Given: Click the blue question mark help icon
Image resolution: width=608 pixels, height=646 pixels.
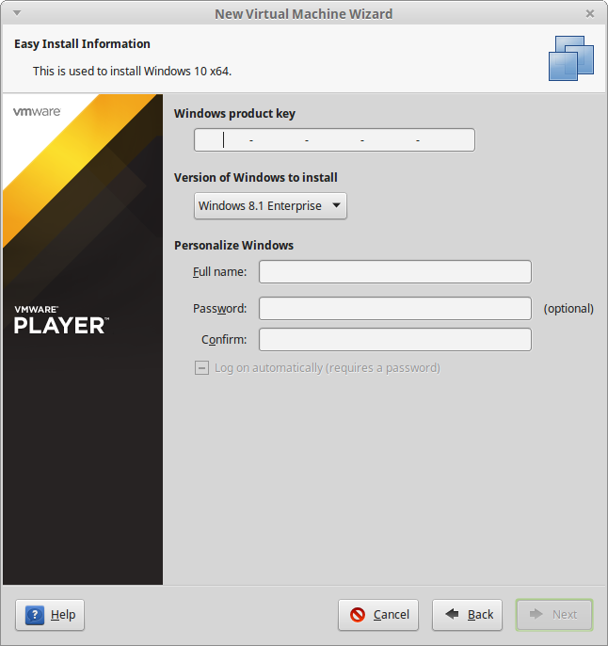Looking at the screenshot, I should point(35,615).
